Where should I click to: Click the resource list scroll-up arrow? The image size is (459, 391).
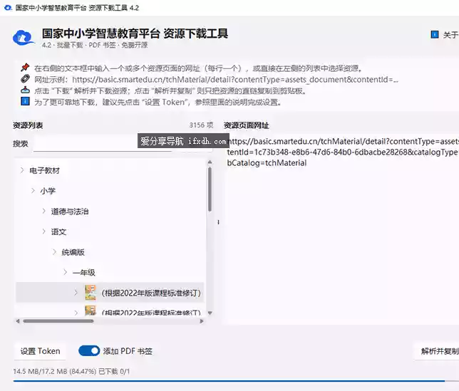(210, 162)
